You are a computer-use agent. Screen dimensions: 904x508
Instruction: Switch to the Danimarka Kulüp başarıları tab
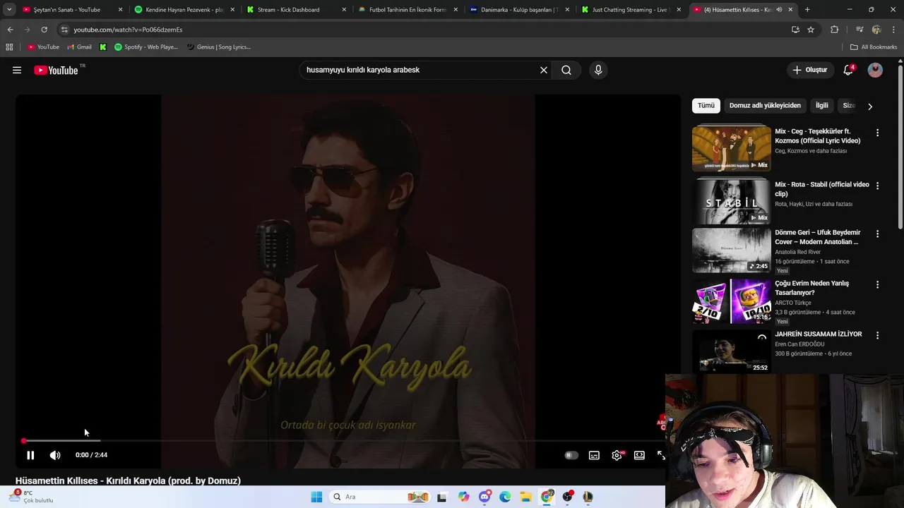519,10
